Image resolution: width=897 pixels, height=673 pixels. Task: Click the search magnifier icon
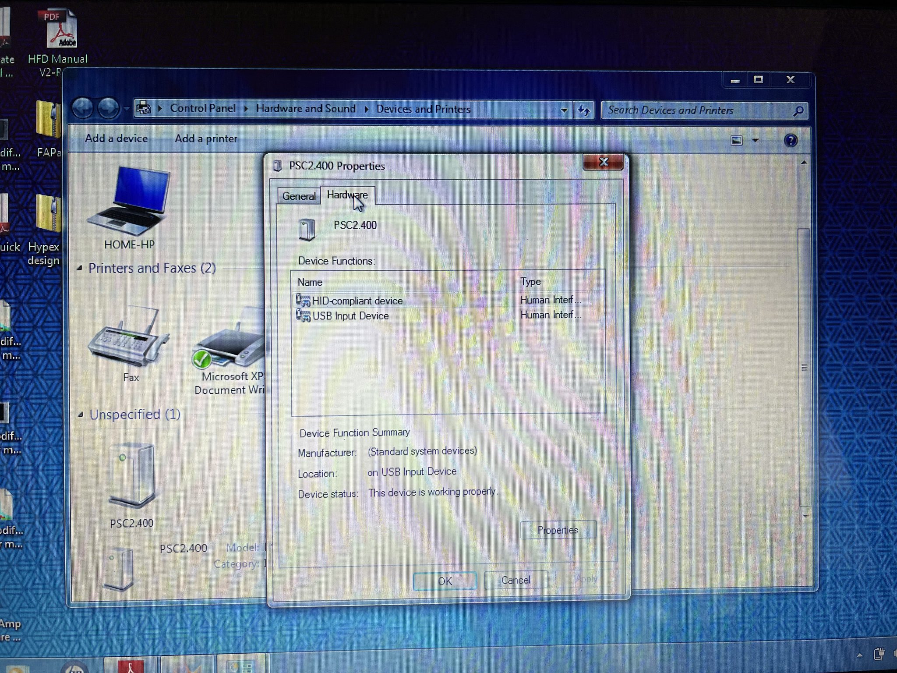pyautogui.click(x=798, y=111)
